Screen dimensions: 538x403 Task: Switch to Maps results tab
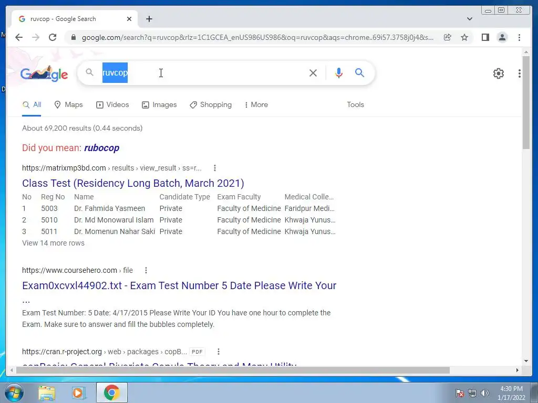69,105
